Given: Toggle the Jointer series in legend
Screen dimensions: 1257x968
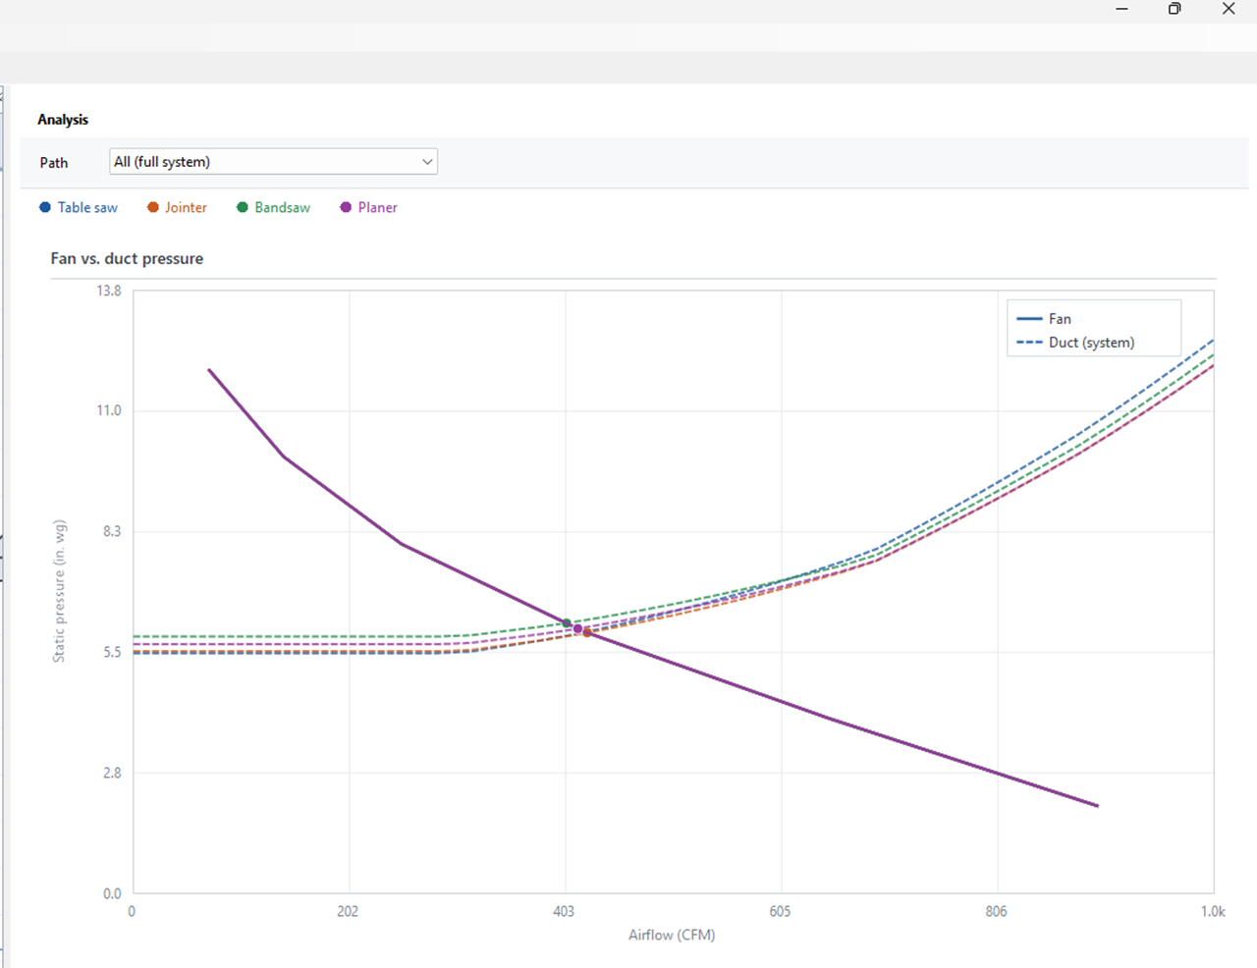Looking at the screenshot, I should click(177, 208).
